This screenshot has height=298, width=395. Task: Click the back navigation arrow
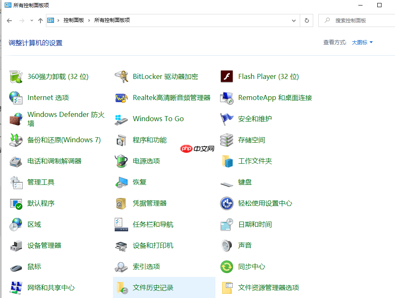coord(9,20)
